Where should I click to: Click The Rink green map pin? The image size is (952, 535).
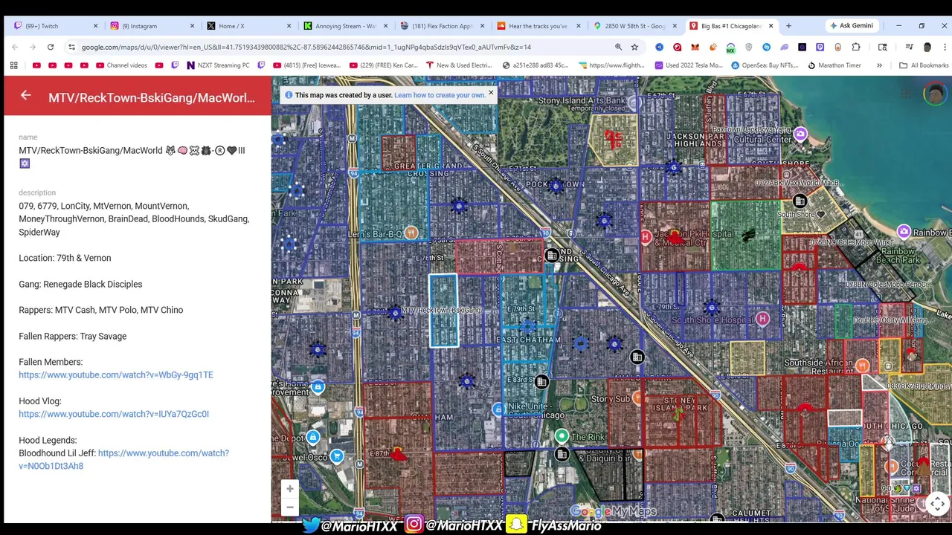[562, 437]
